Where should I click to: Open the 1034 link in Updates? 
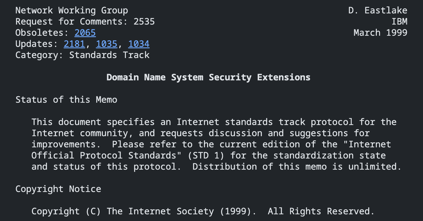(x=139, y=44)
